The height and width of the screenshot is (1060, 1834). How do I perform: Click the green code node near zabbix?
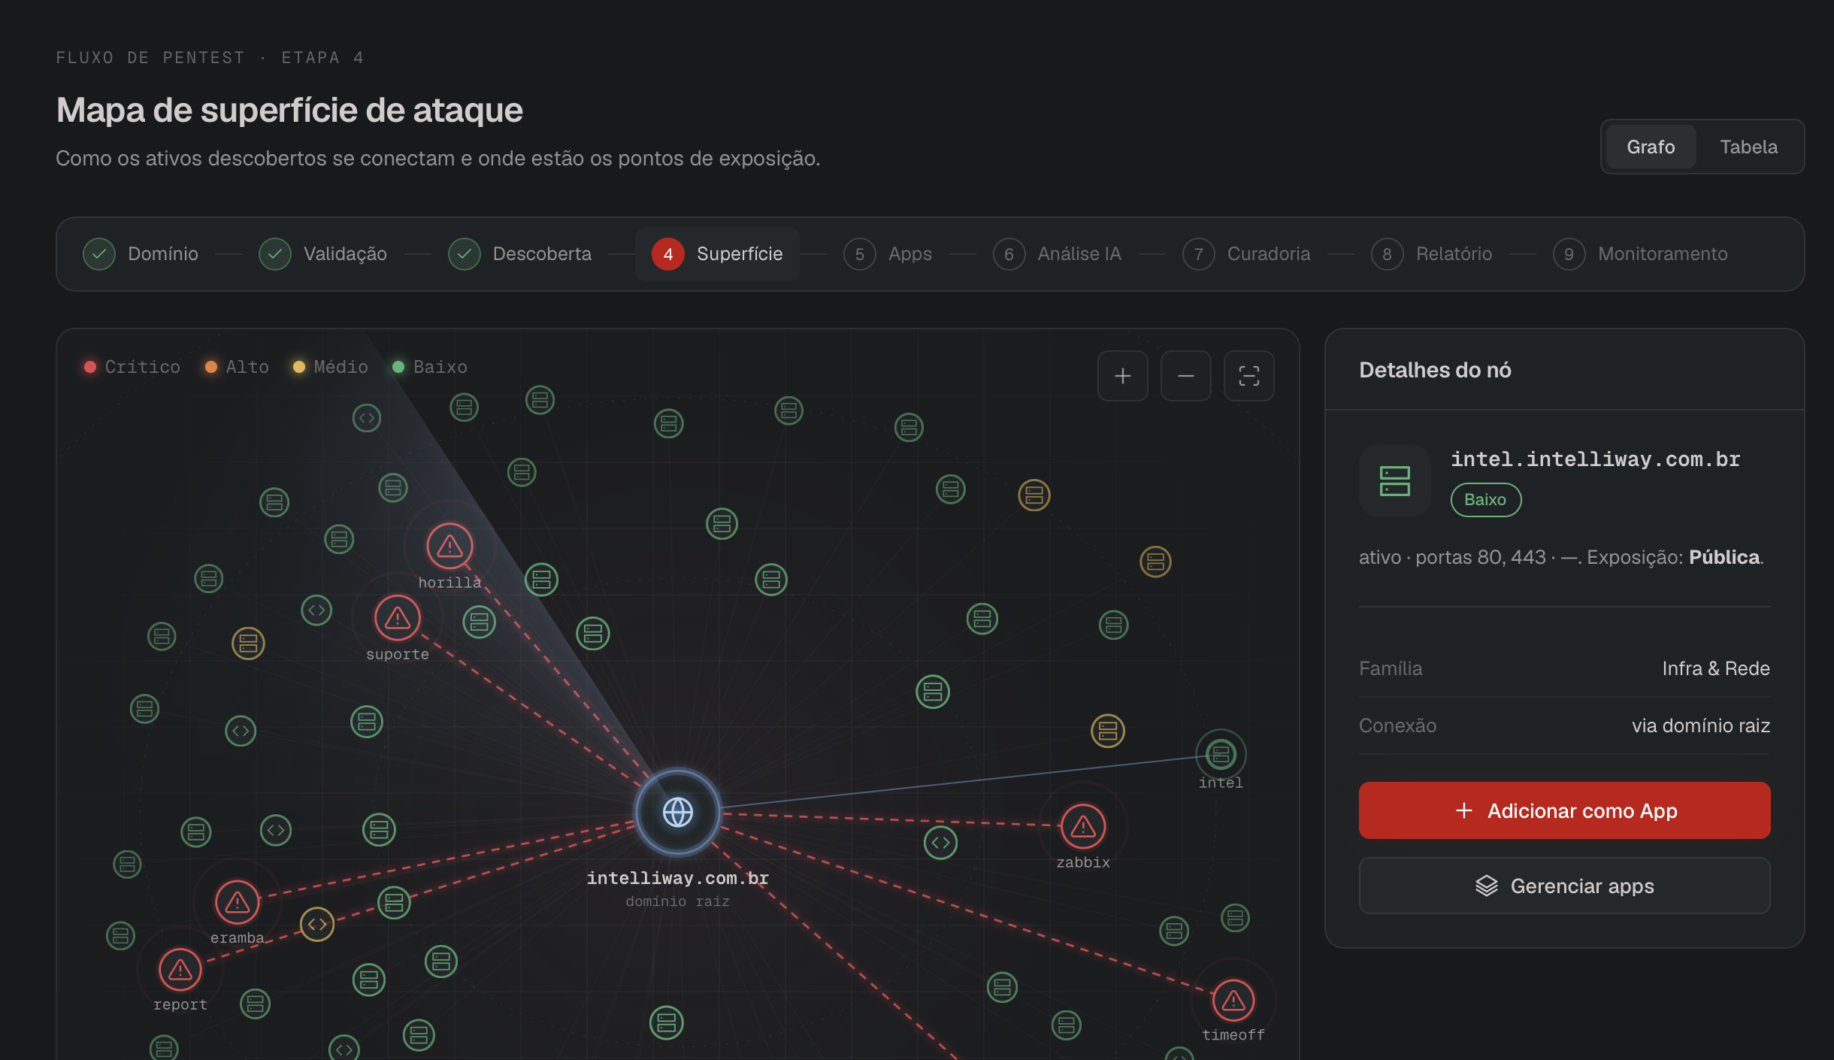click(940, 843)
